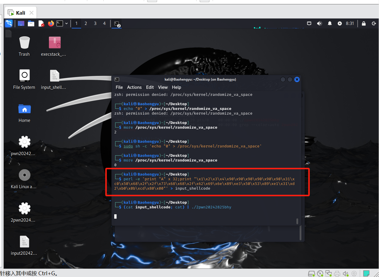The height and width of the screenshot is (277, 379).
Task: Open the terminal Edit menu
Action: pyautogui.click(x=150, y=87)
